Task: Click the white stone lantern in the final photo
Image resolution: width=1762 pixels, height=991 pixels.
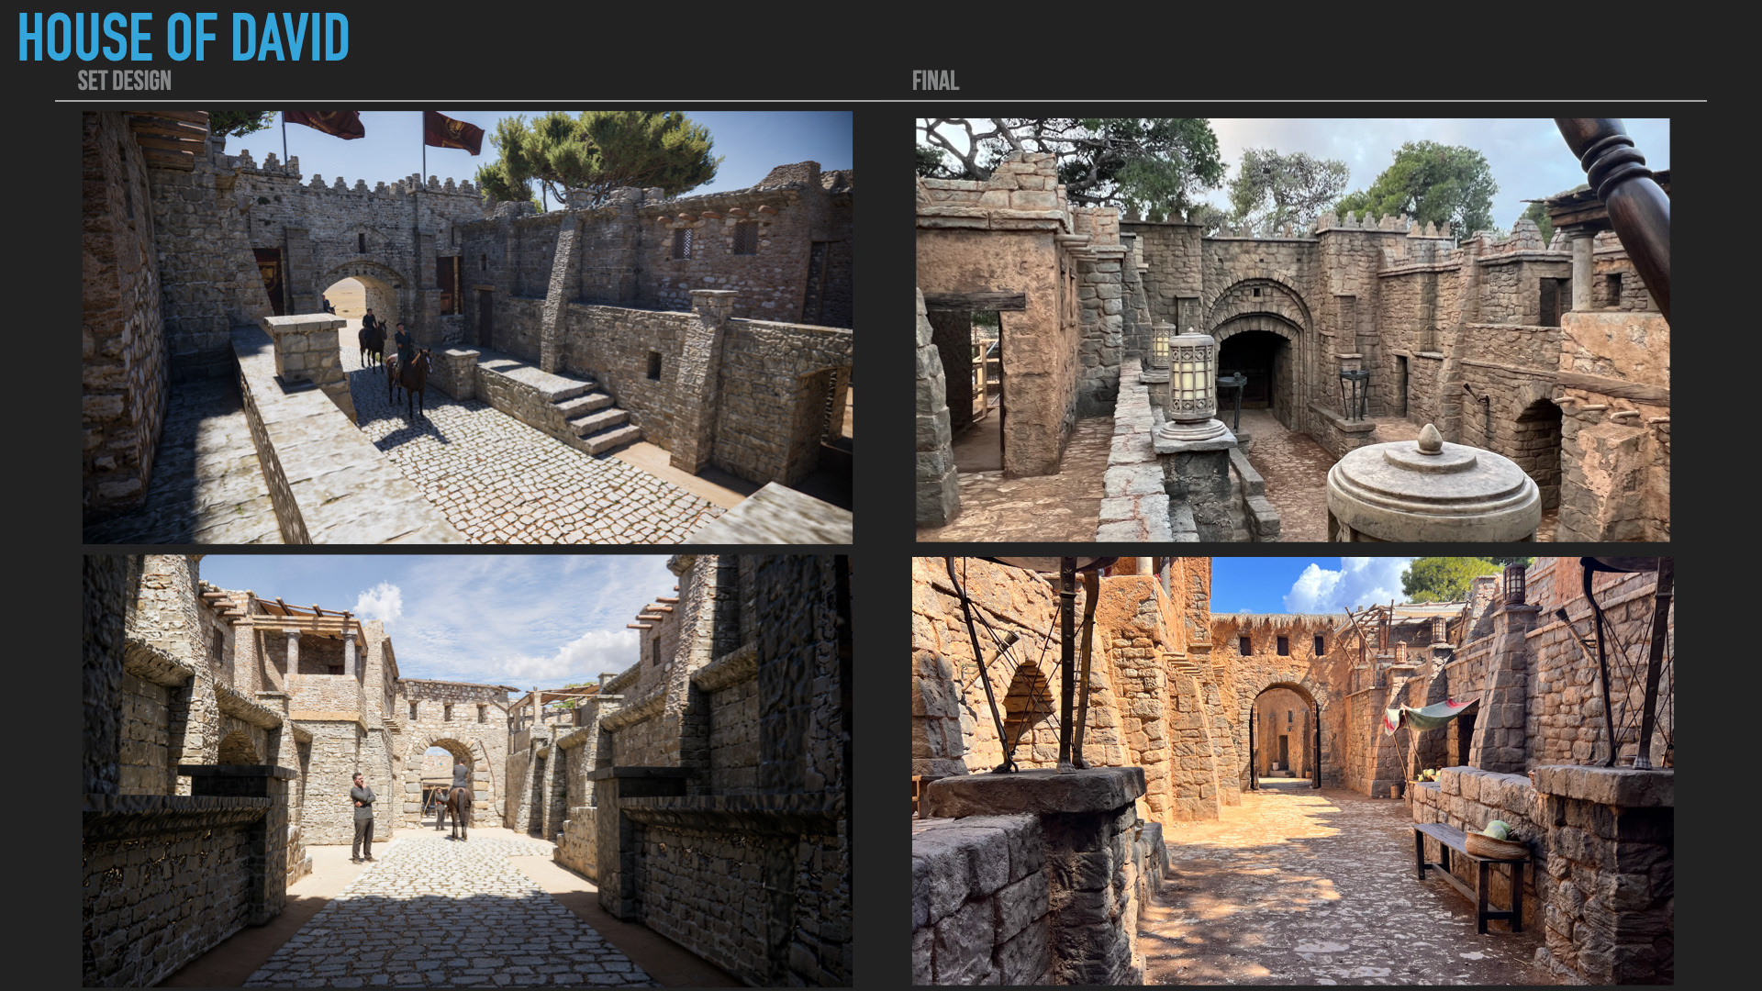Action: pos(1191,378)
